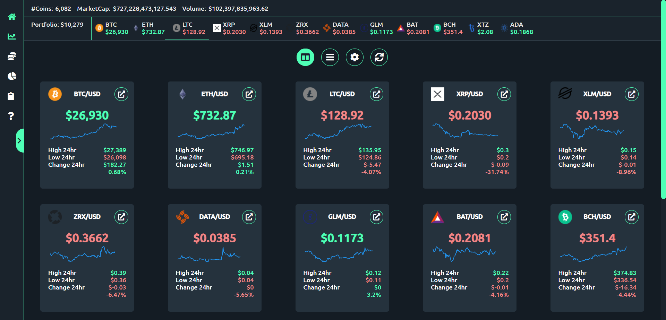Open the Home icon in the sidebar
This screenshot has width=666, height=320.
pyautogui.click(x=12, y=17)
